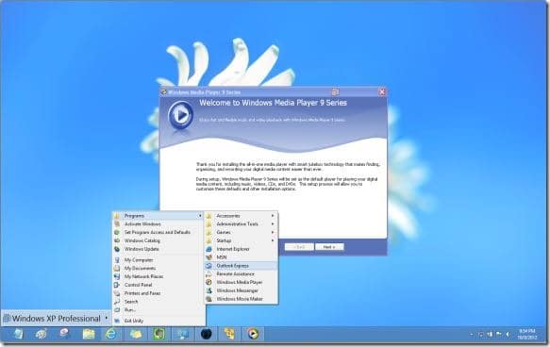This screenshot has height=347, width=550.
Task: Click the title bar icon beside close
Action: click(x=335, y=91)
